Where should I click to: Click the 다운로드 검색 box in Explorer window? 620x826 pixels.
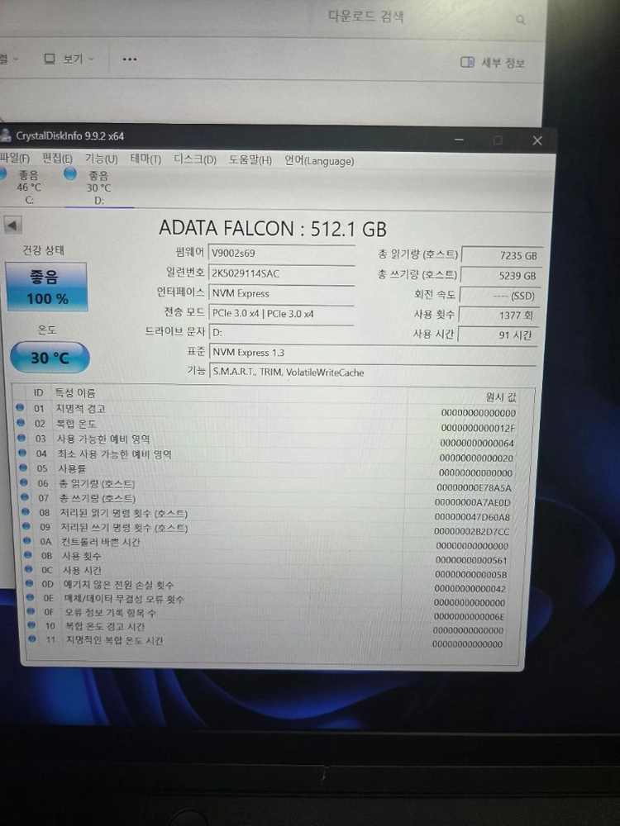pyautogui.click(x=365, y=17)
